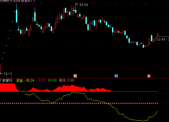The image size is (169, 122).
Task: Select the 抓牛: 0.00 indicator value
Action: (67, 80)
